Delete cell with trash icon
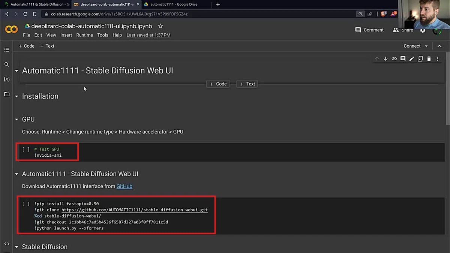The image size is (450, 253). coord(429,59)
